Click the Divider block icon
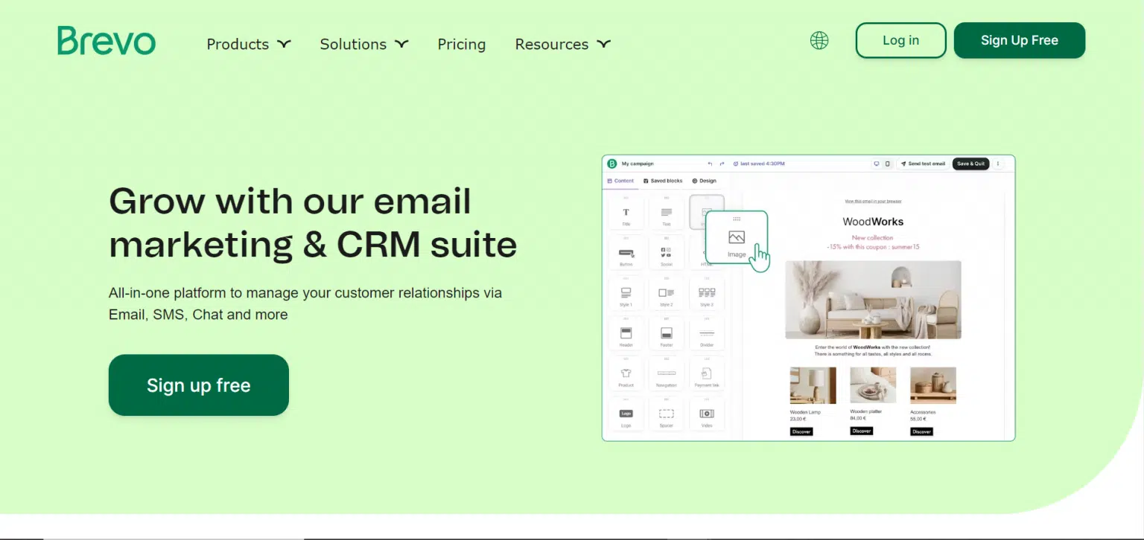This screenshot has width=1144, height=540. [706, 334]
